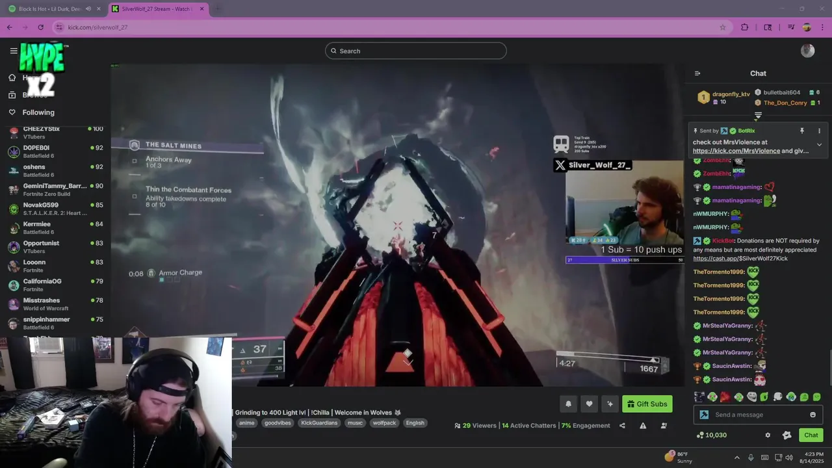Image resolution: width=832 pixels, height=468 pixels.
Task: Click the user avatar at top right
Action: click(x=808, y=51)
